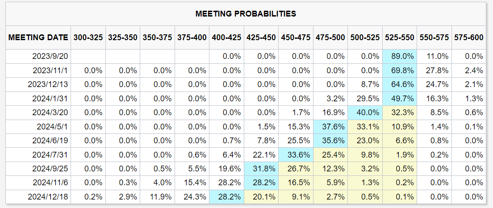
Task: Click the 2024/12/18 meeting date cell
Action: pyautogui.click(x=48, y=197)
